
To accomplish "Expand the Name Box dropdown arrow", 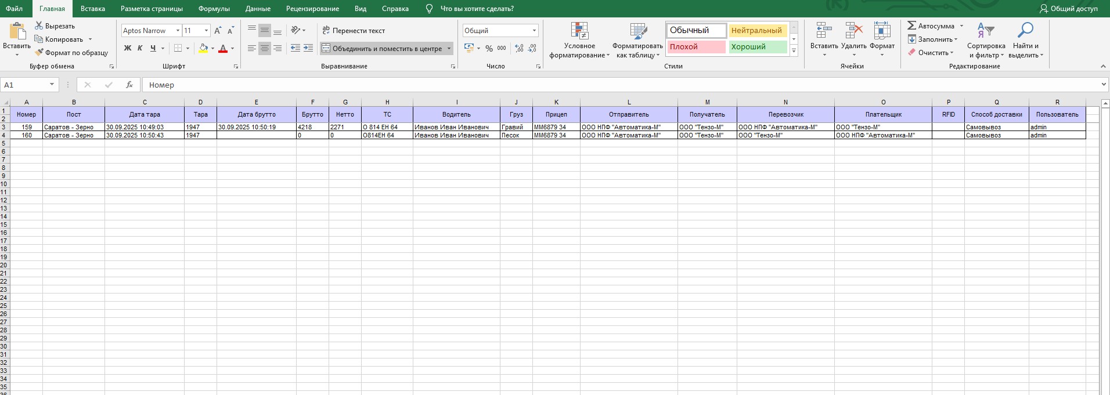I will pyautogui.click(x=52, y=85).
